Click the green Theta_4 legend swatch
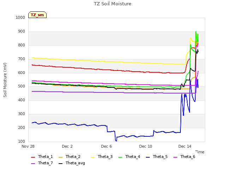Image resolution: width=226 pixels, height=170 pixels. click(120, 157)
